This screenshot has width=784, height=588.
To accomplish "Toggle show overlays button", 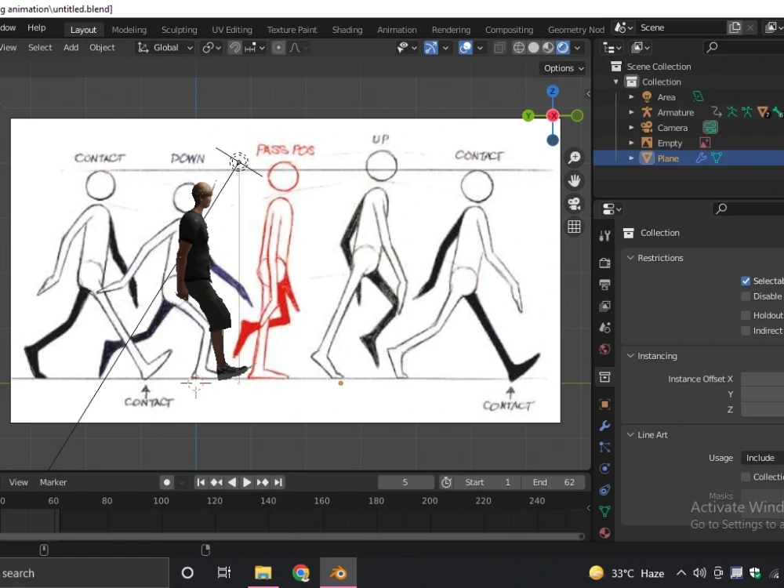I will [466, 48].
